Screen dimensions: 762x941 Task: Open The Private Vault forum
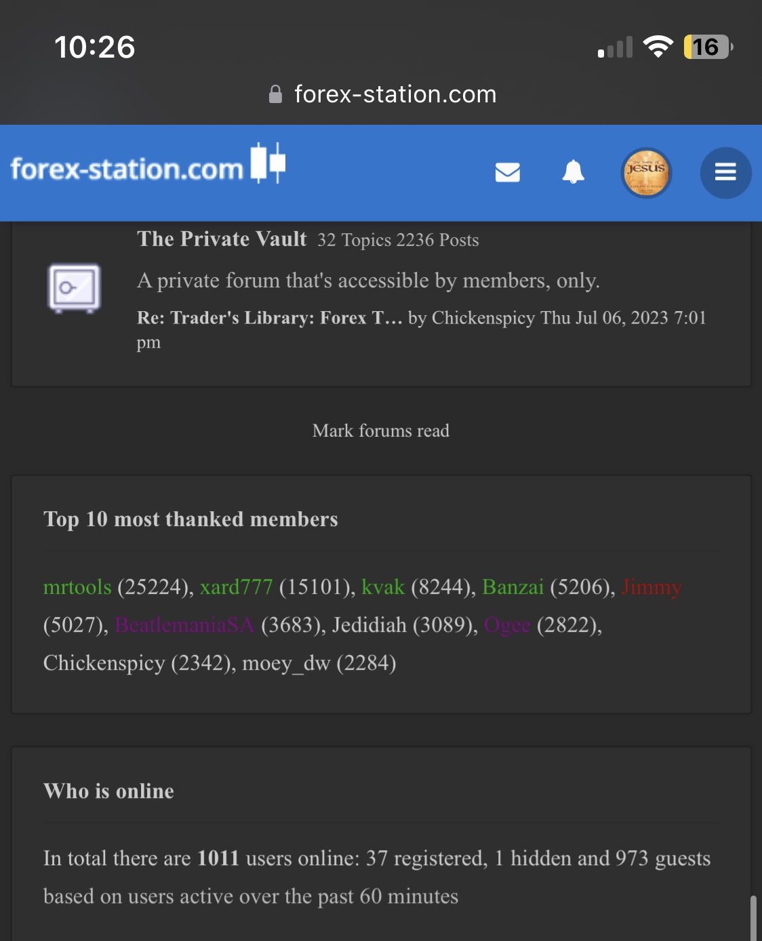[222, 239]
